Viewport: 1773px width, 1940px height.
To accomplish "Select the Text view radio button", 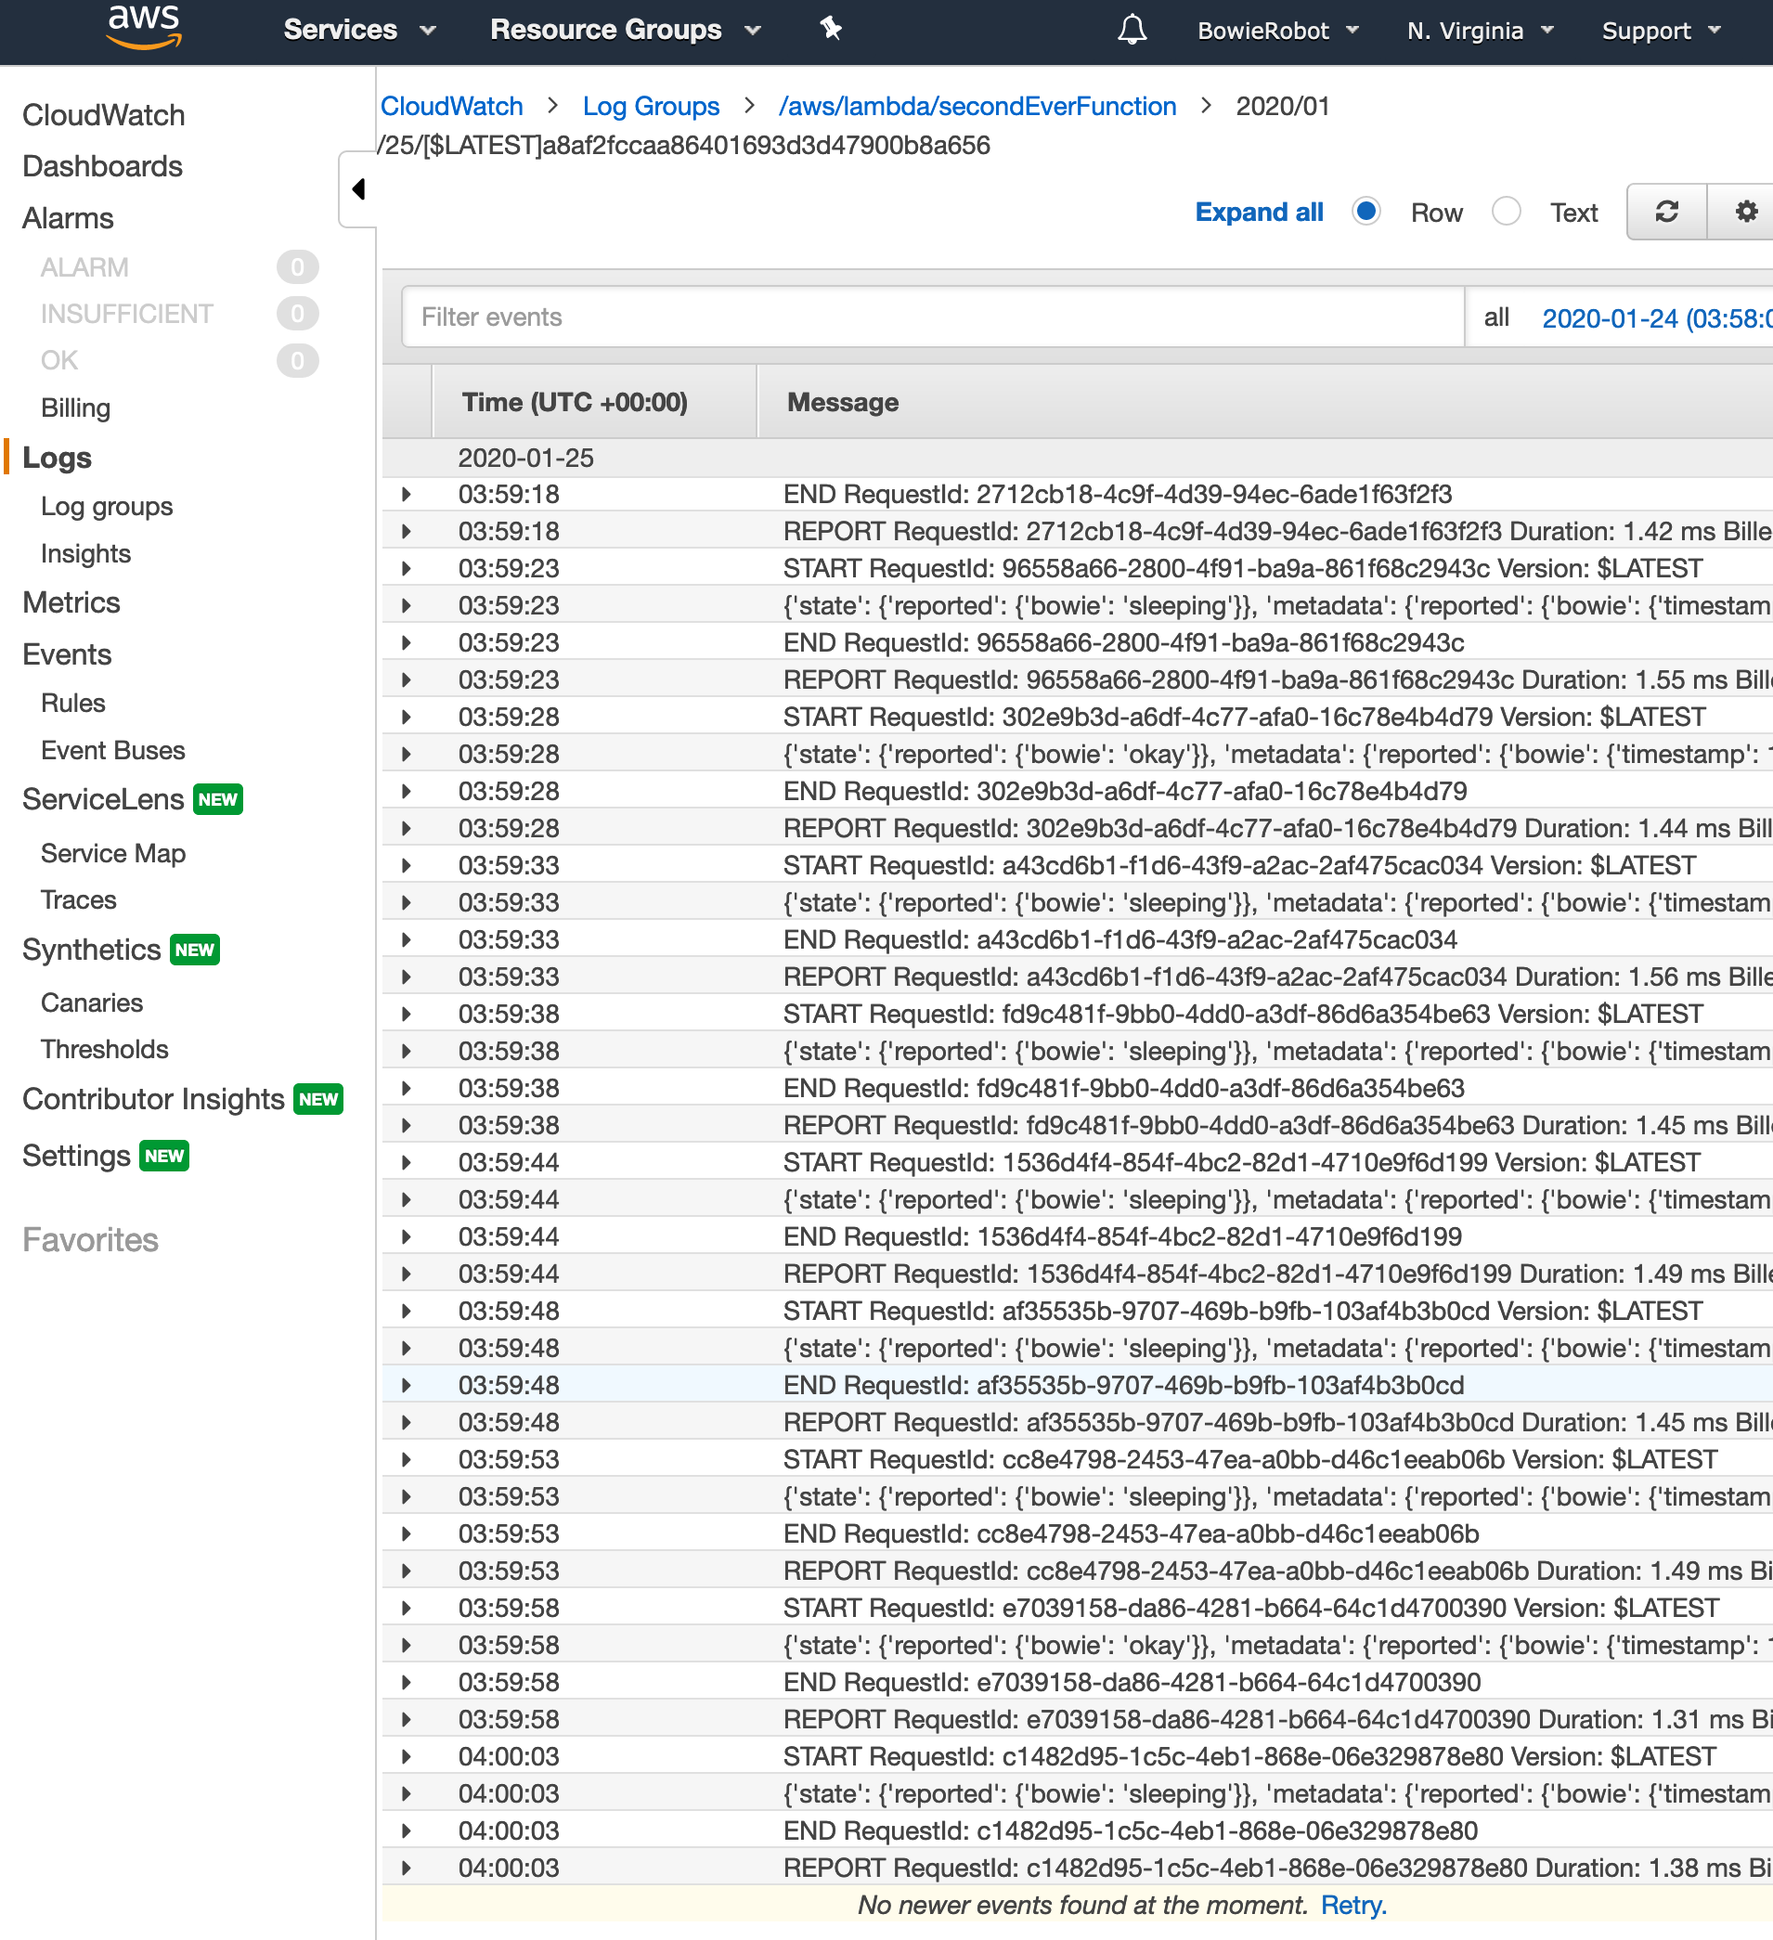I will 1506,212.
